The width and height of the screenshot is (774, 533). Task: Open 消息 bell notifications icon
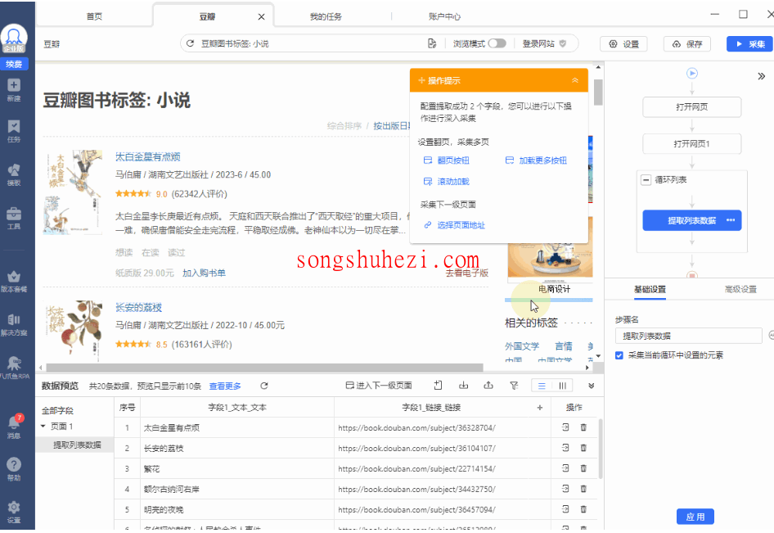(x=14, y=422)
